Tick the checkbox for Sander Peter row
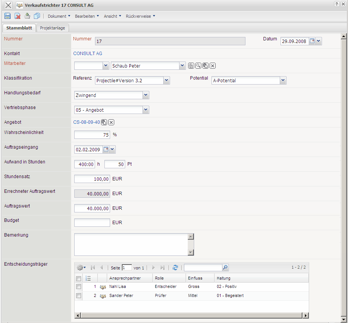This screenshot has height=323, width=348. point(78,296)
